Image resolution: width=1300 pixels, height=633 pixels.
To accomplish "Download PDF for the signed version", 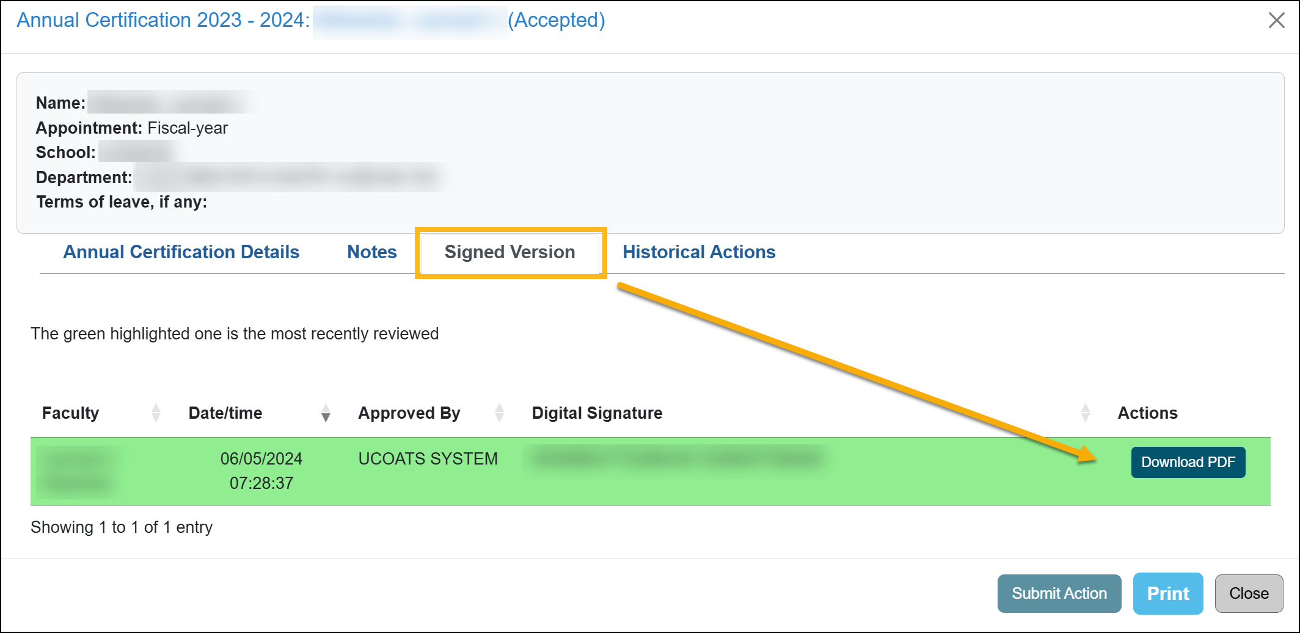I will [1188, 462].
